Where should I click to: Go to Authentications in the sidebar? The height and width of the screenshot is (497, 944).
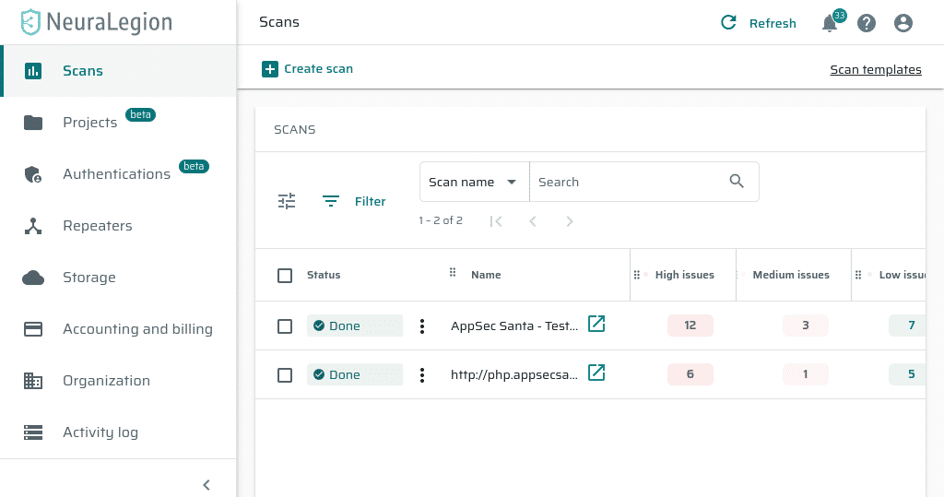pyautogui.click(x=119, y=174)
